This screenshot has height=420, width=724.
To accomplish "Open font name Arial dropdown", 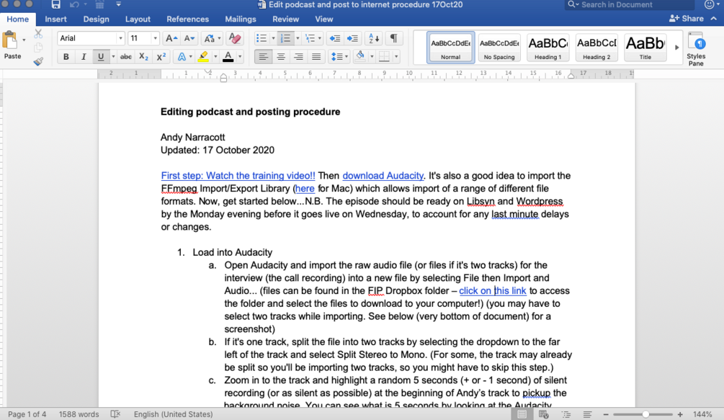I will pyautogui.click(x=120, y=38).
